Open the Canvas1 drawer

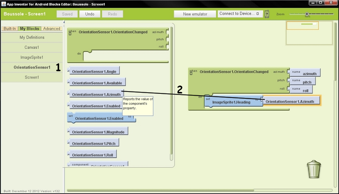click(x=32, y=47)
